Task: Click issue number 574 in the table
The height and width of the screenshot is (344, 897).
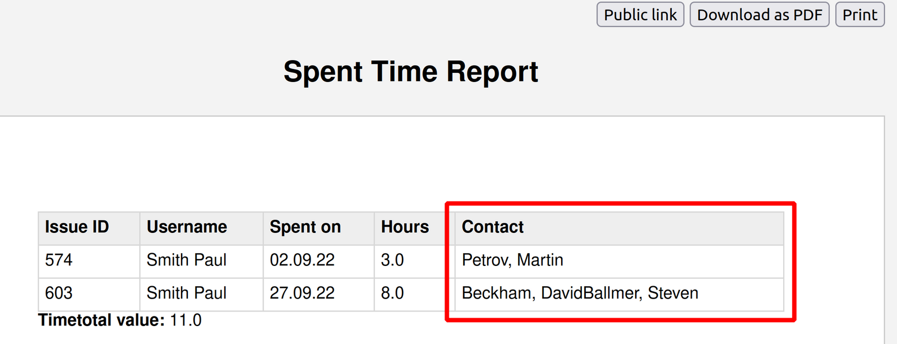Action: pyautogui.click(x=56, y=260)
